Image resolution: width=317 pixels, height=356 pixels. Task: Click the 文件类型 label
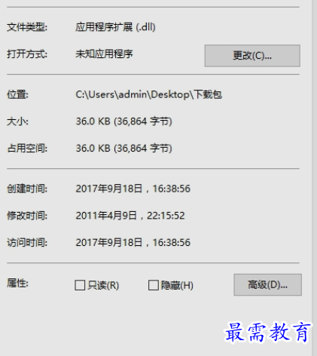coord(27,27)
